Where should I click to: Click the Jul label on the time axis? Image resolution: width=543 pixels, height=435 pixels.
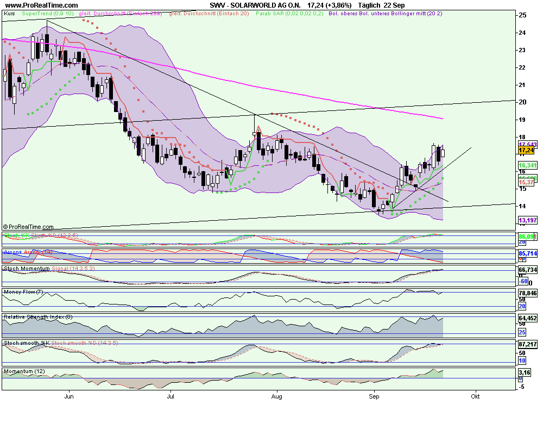coord(170,396)
